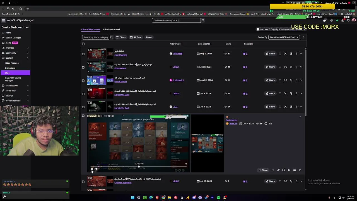Open the All Time date range dropdown

point(136,37)
